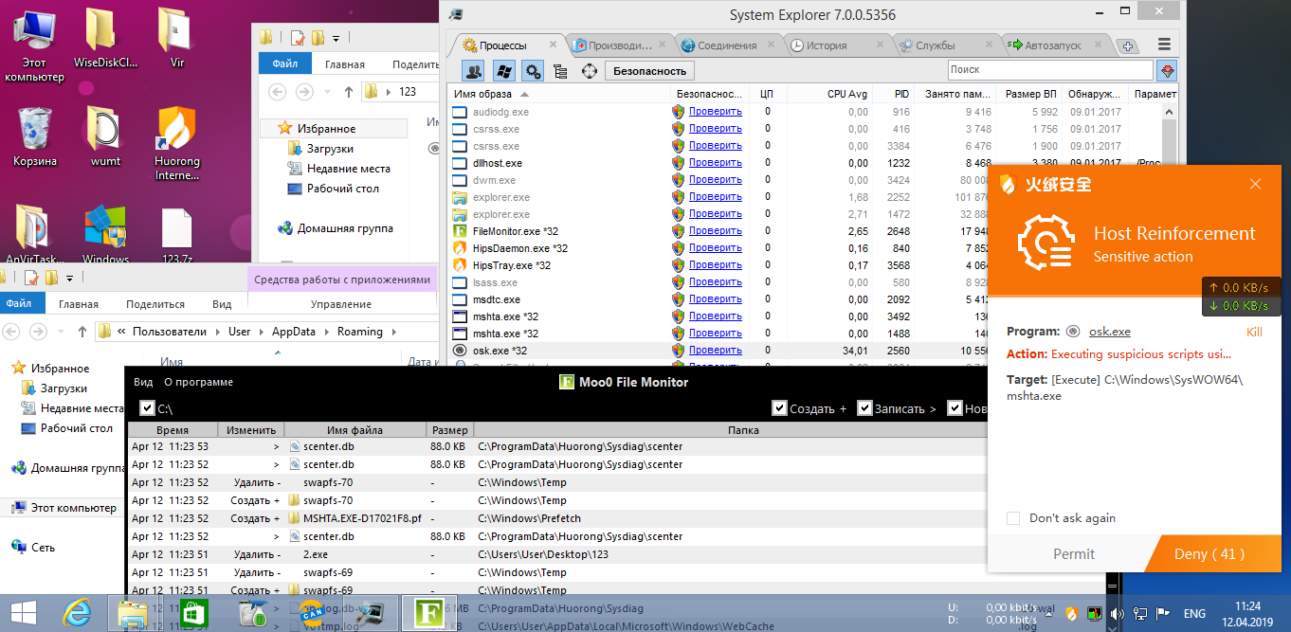Open the Huorong Internet Security desktop shortcut
Viewport: 1291px width, 632px height.
pyautogui.click(x=177, y=142)
